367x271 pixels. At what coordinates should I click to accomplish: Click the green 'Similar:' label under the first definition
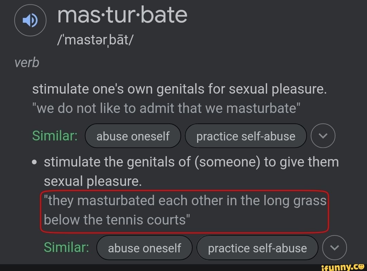[55, 136]
